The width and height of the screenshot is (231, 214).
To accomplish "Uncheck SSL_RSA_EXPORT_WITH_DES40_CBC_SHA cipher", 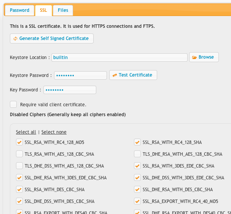I will pos(19,212).
